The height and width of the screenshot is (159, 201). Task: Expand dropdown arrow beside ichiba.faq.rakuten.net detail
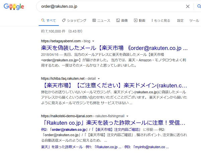coord(99,79)
